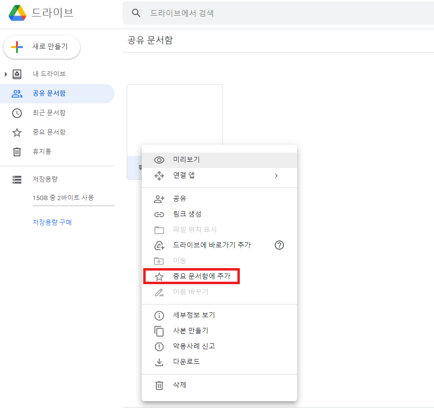Click the '이동' folder-arrow icon
The width and height of the screenshot is (434, 408).
click(x=159, y=261)
